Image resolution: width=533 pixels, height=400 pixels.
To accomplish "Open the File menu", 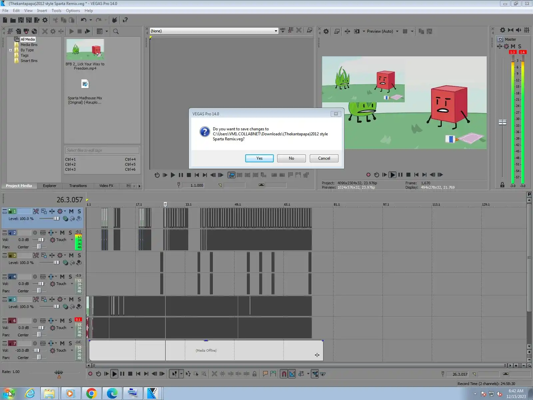I will click(5, 11).
